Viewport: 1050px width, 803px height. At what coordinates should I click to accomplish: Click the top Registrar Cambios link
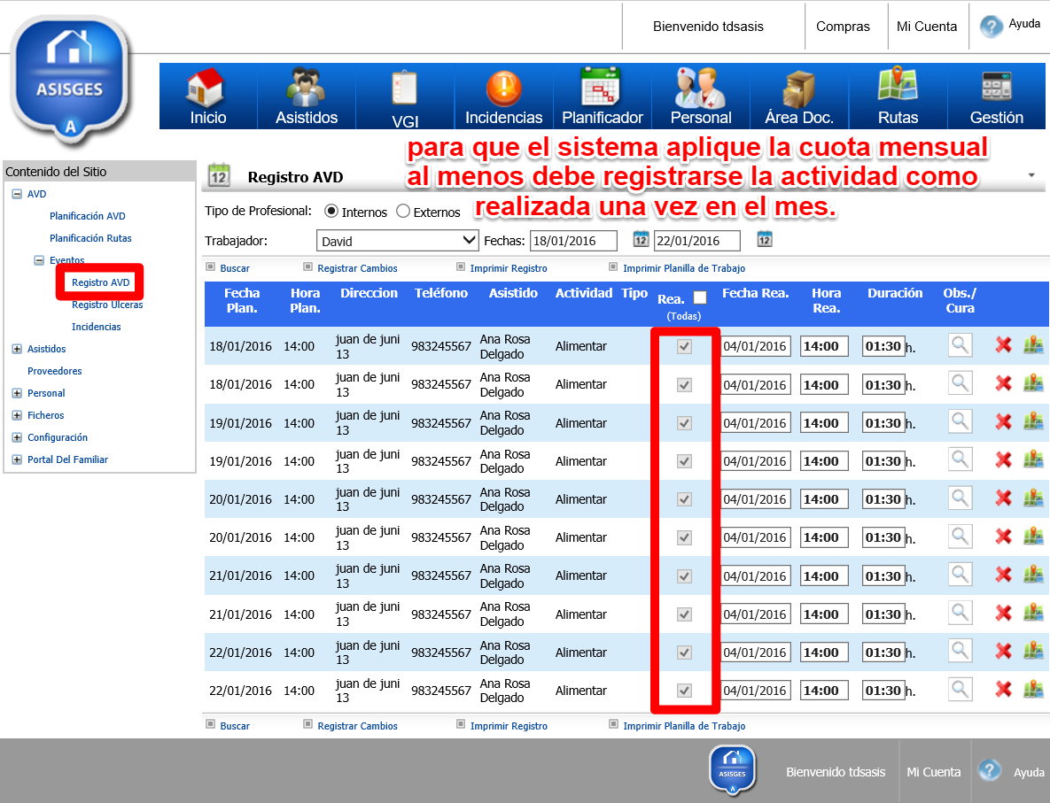357,268
